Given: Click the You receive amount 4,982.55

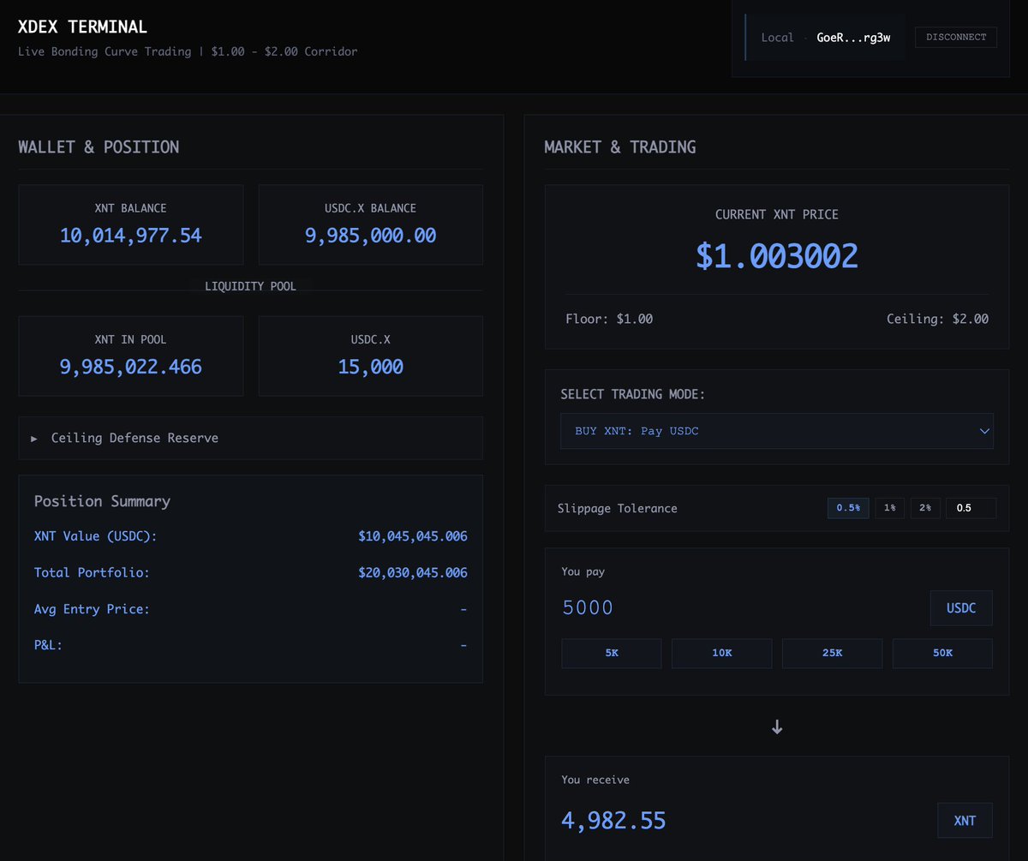Looking at the screenshot, I should click(x=613, y=821).
